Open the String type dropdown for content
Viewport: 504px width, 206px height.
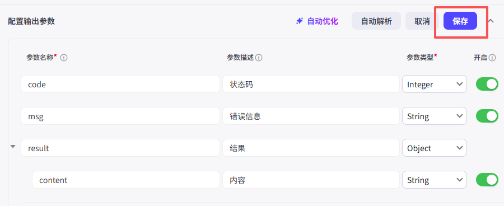[x=434, y=180]
